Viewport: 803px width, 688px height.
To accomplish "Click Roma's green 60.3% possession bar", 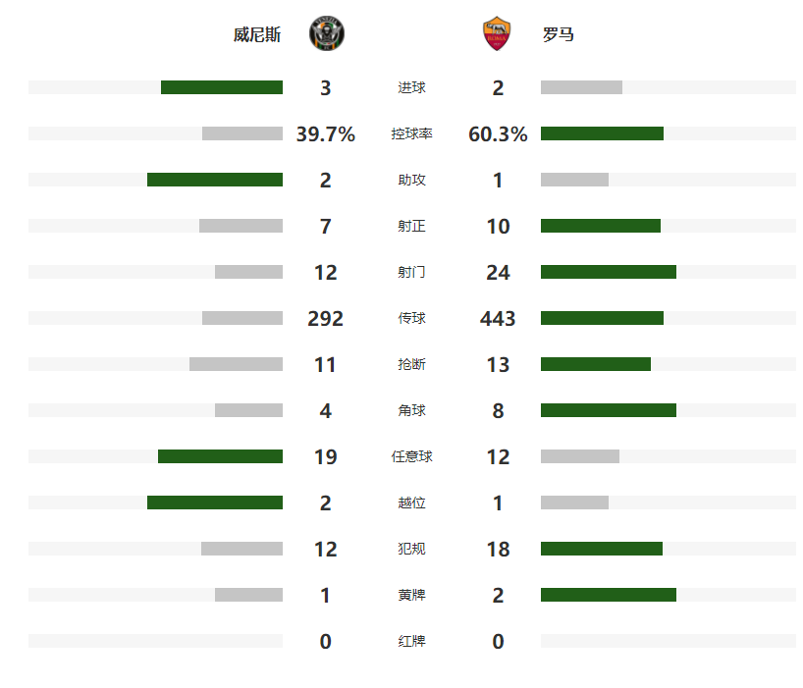I will [603, 133].
